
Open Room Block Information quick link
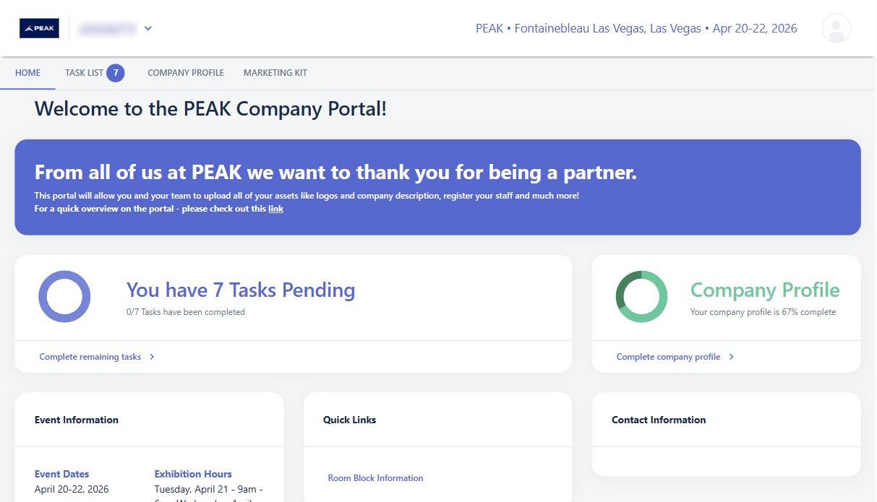click(x=375, y=478)
